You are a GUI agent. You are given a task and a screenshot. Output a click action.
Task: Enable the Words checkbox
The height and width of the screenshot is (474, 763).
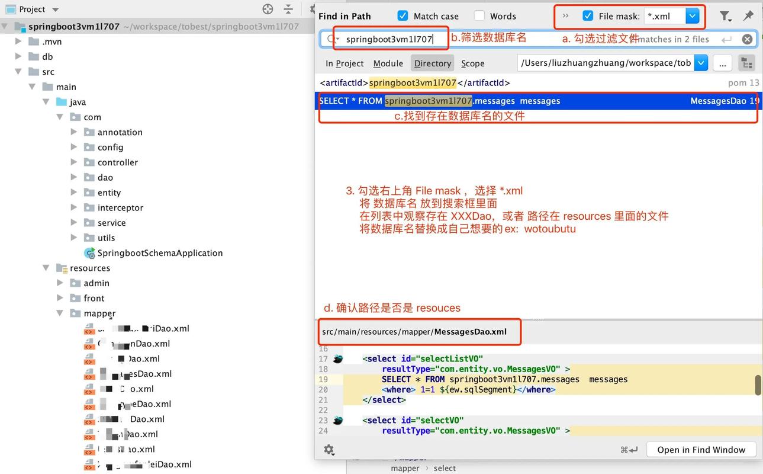click(x=478, y=15)
